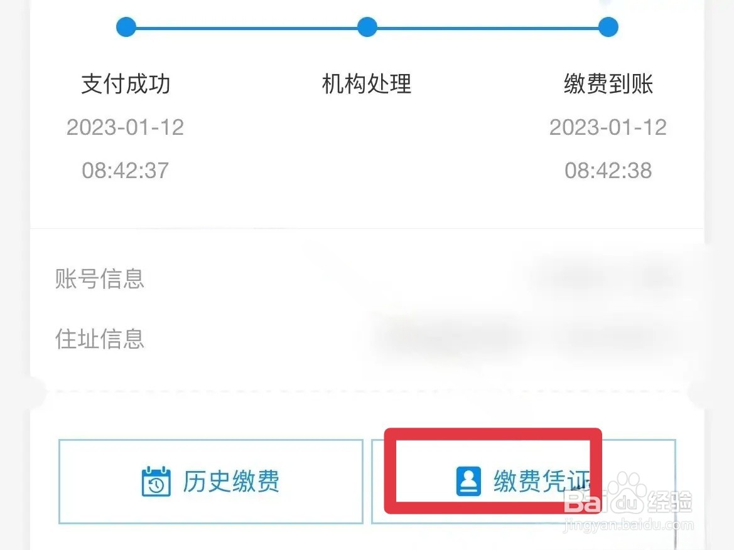This screenshot has height=550, width=734.
Task: Open the 历史缴费 button
Action: [210, 481]
